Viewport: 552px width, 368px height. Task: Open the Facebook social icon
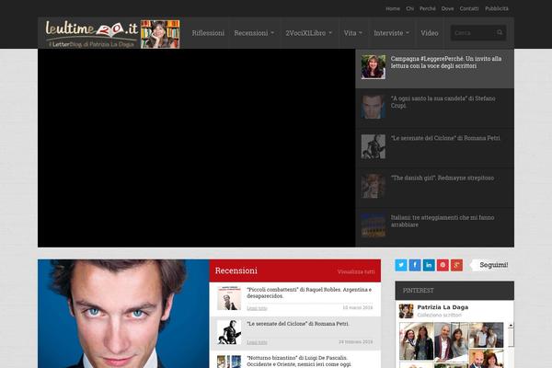415,265
